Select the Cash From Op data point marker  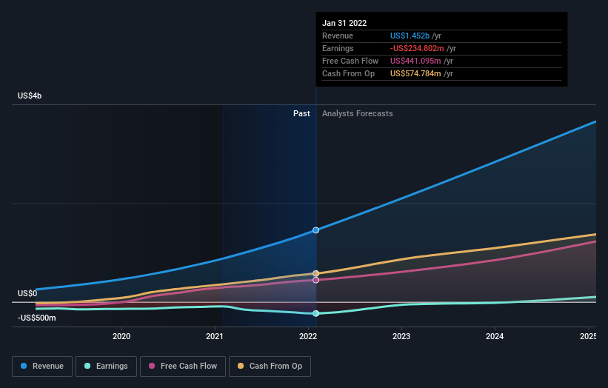point(315,273)
